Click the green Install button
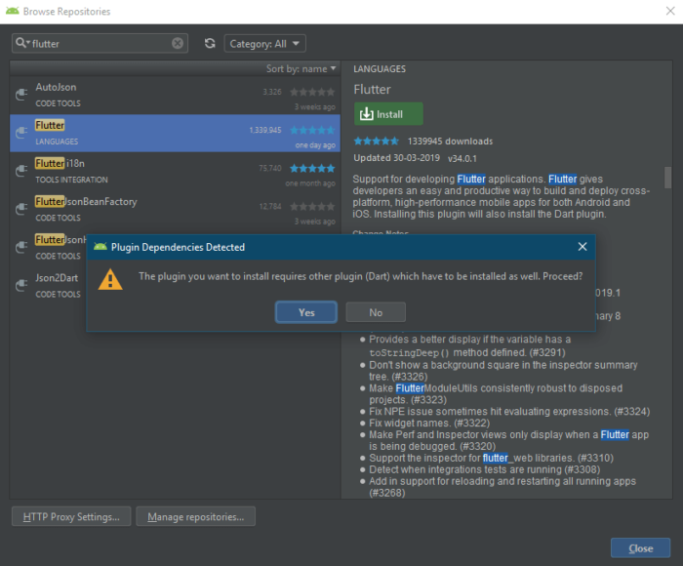 click(388, 114)
